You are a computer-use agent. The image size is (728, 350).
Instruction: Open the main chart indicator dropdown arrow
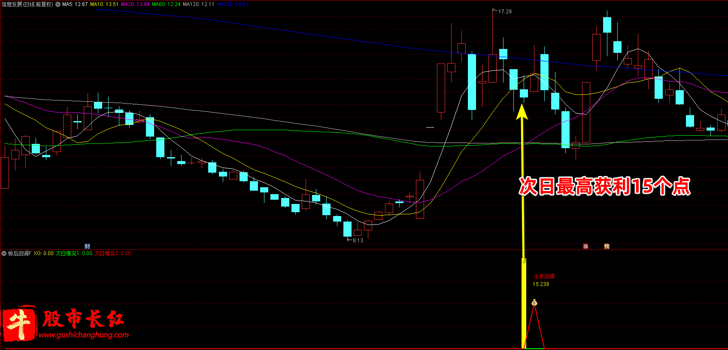58,4
